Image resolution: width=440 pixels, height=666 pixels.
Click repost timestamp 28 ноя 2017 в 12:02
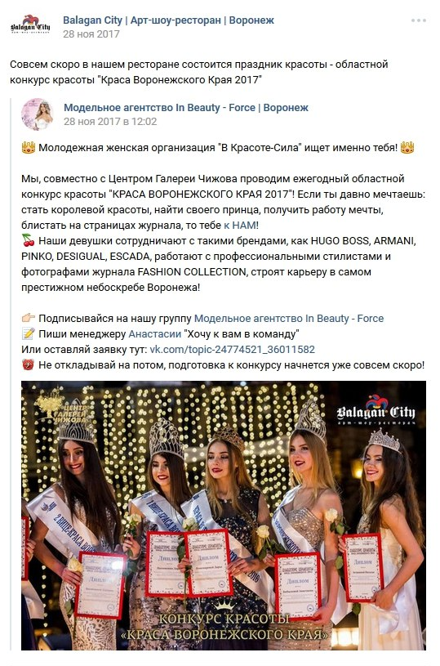tap(110, 122)
